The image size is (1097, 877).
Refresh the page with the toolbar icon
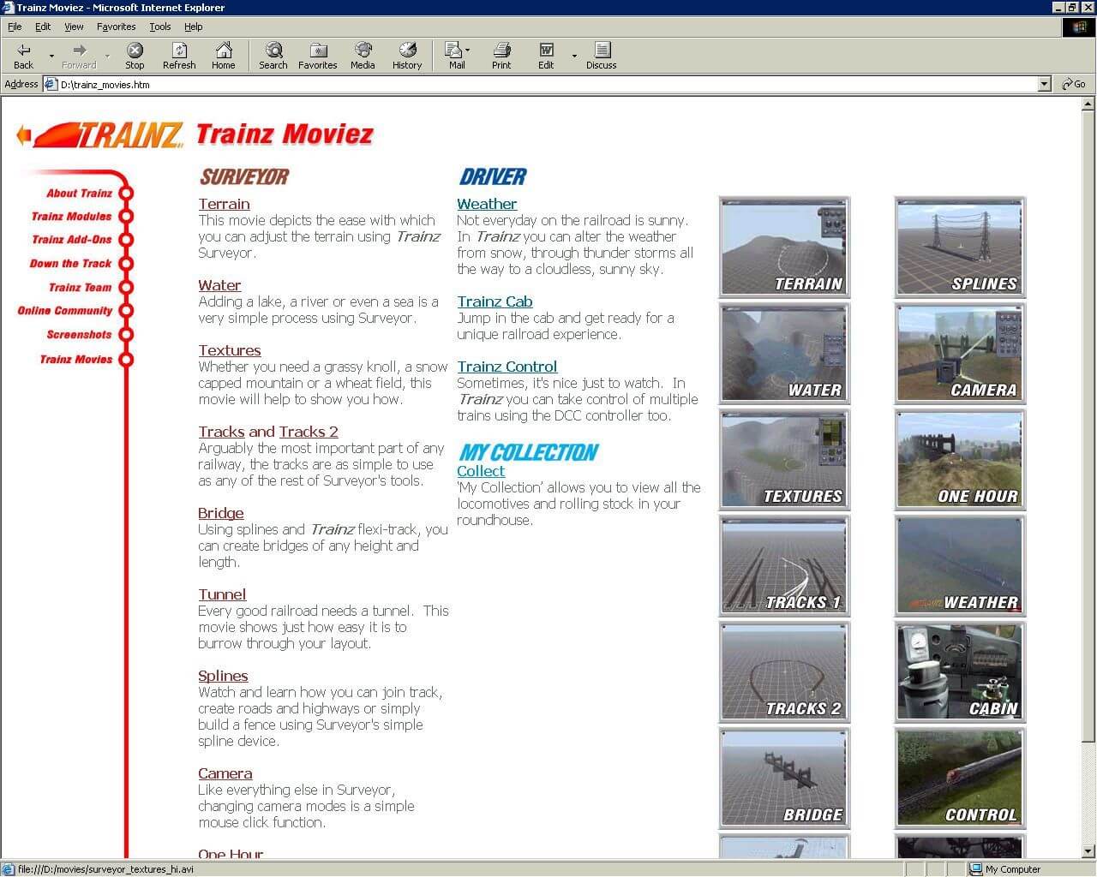click(179, 56)
